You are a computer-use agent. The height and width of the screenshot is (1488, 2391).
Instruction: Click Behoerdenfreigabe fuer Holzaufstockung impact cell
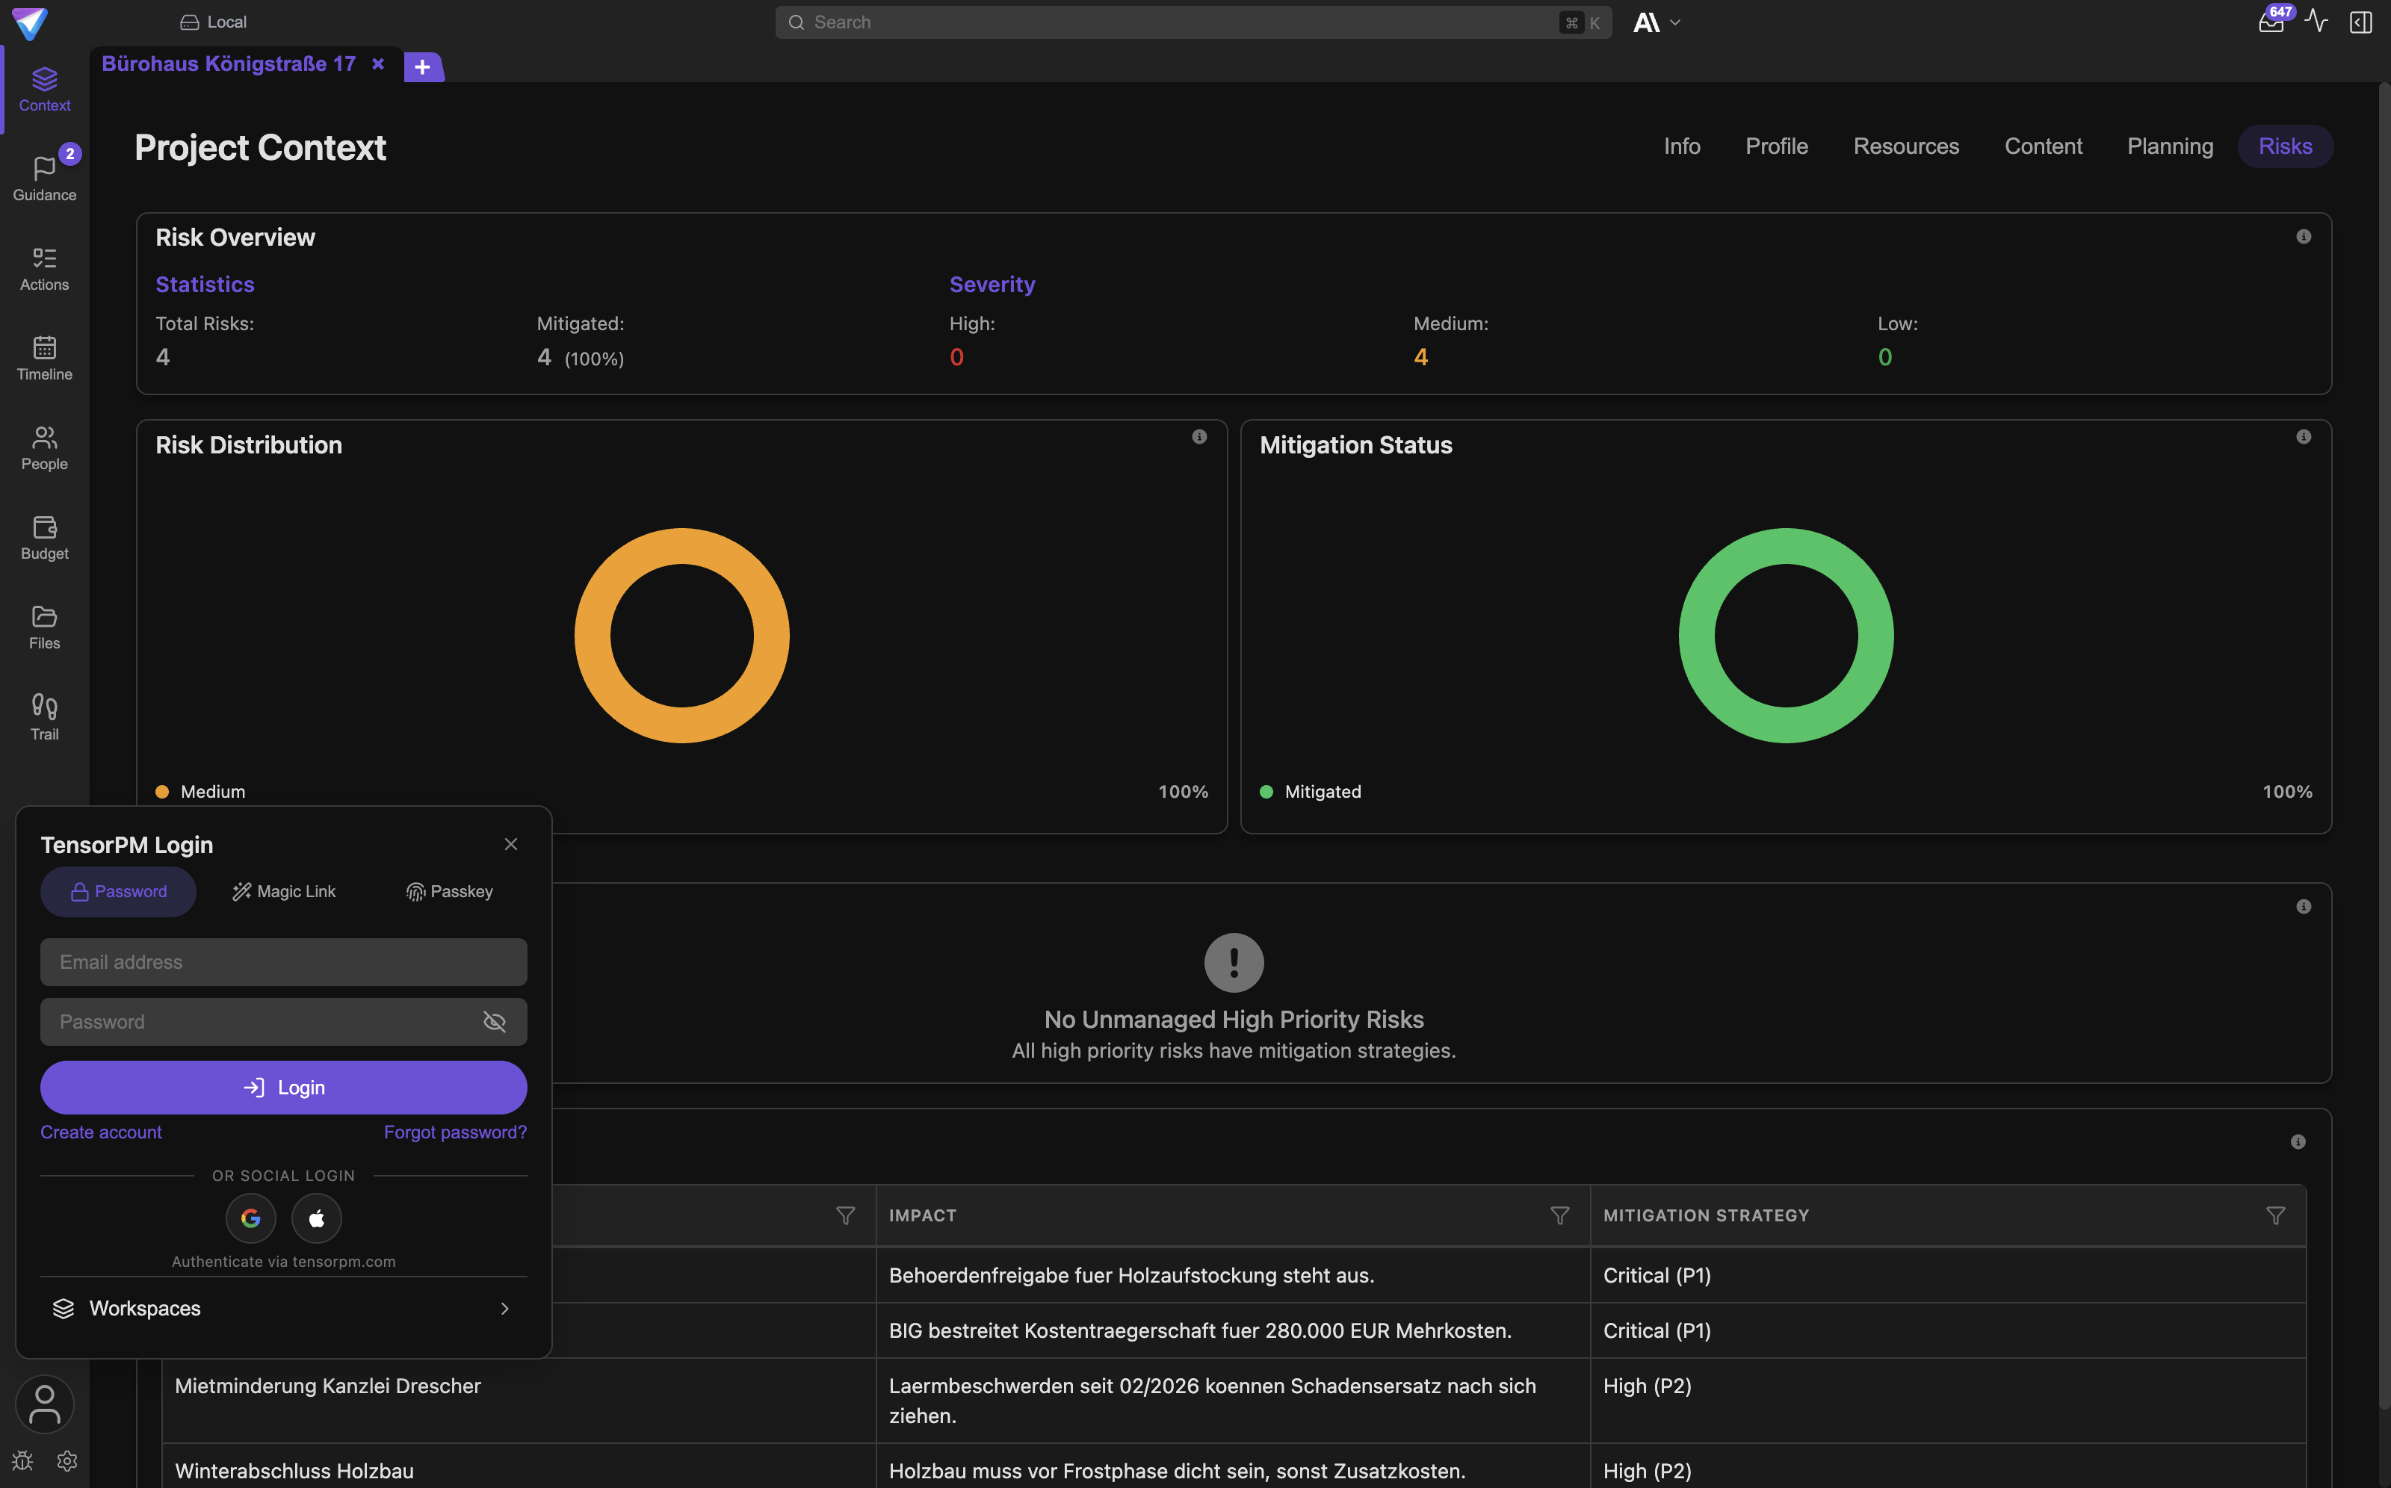tap(1234, 1275)
